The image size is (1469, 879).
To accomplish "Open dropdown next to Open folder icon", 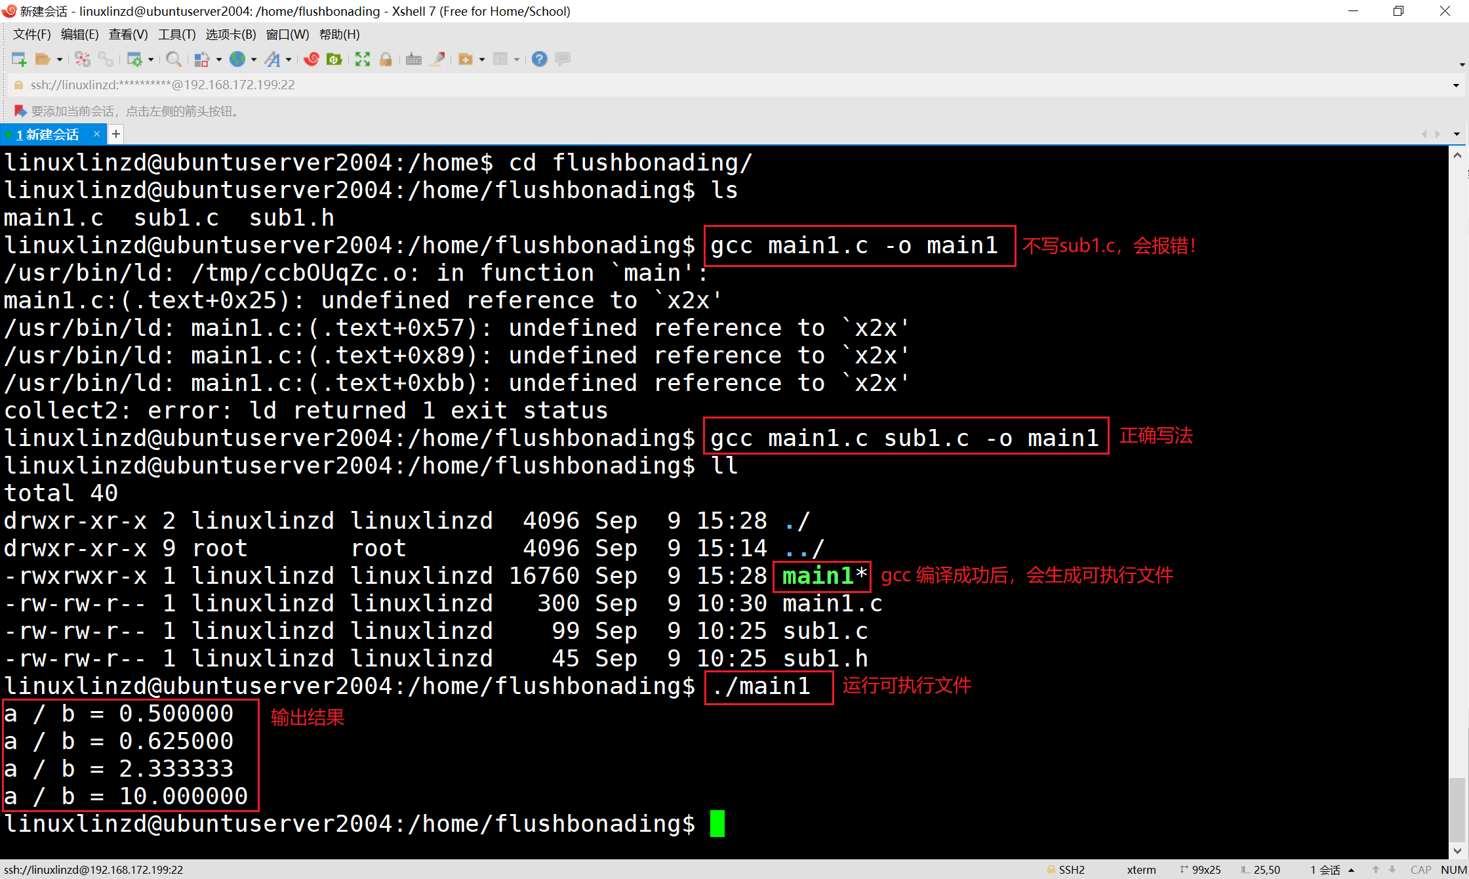I will (x=60, y=60).
